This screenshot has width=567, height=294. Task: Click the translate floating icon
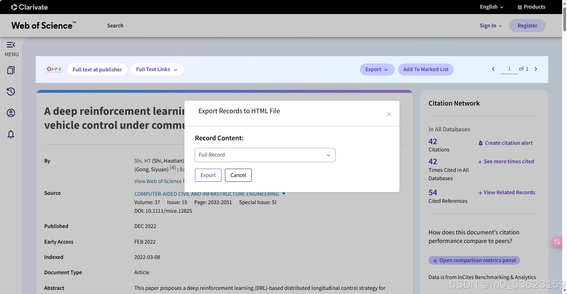pyautogui.click(x=557, y=242)
